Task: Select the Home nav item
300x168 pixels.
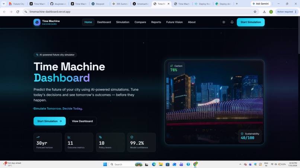Action: (88, 22)
